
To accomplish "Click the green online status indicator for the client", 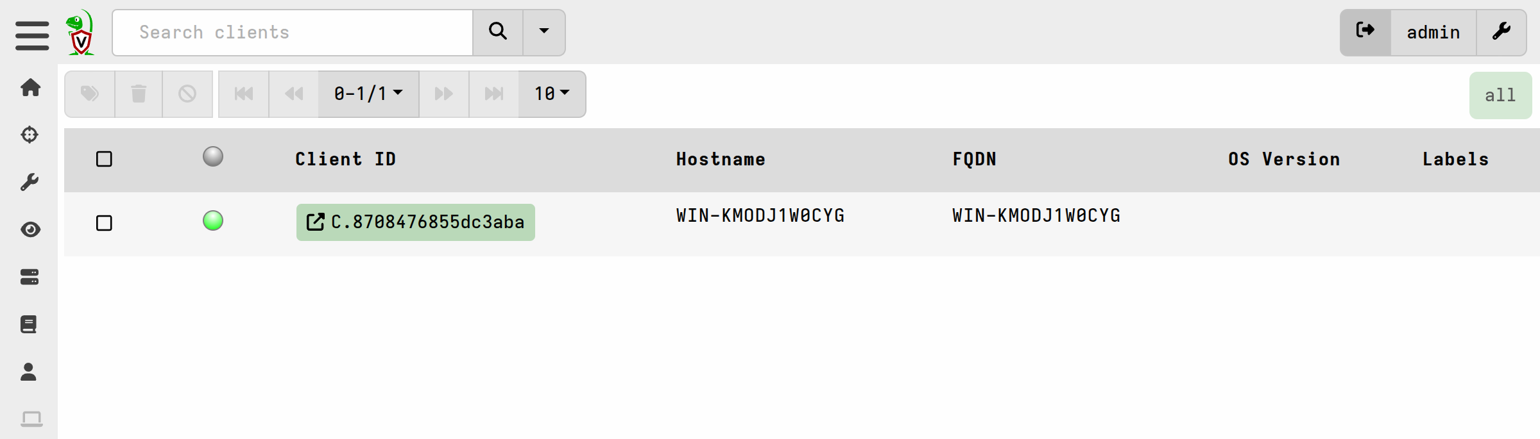I will (213, 222).
